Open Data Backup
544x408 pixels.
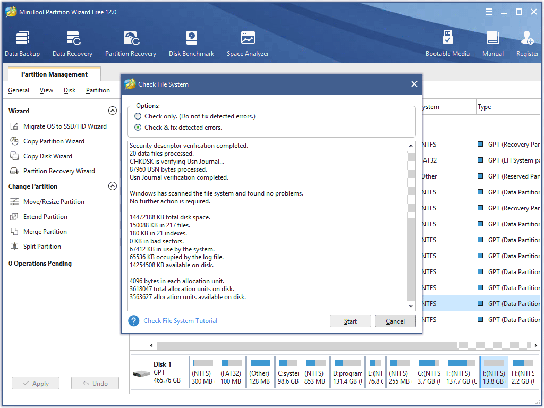coord(22,42)
